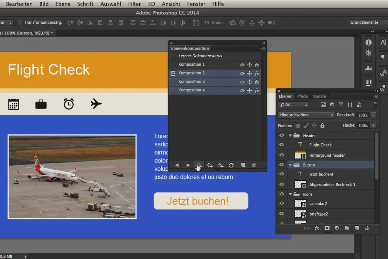Image resolution: width=388 pixels, height=259 pixels.
Task: Click the lock image pixels brush icon
Action: [306, 125]
